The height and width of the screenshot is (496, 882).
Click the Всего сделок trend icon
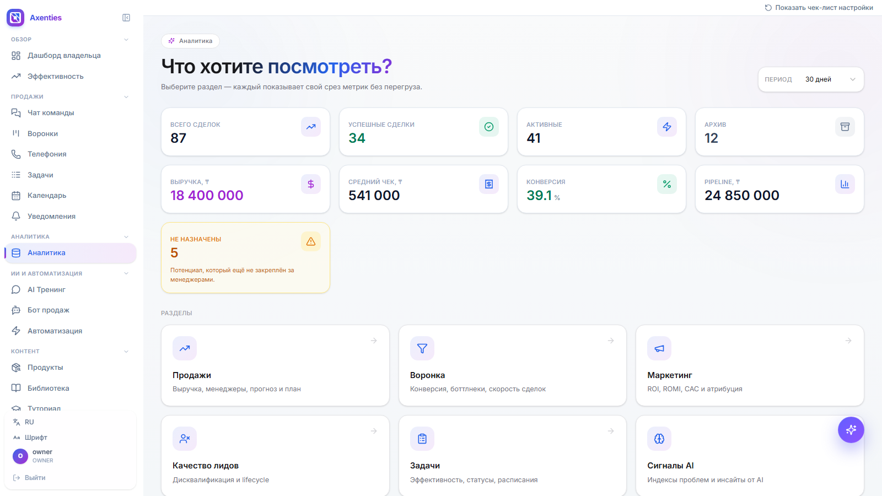click(311, 127)
